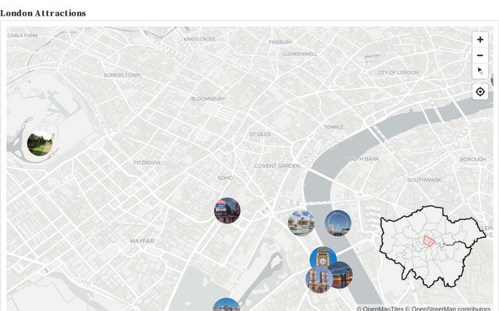Select the Trafalgar Square fountain marker

(x=301, y=222)
